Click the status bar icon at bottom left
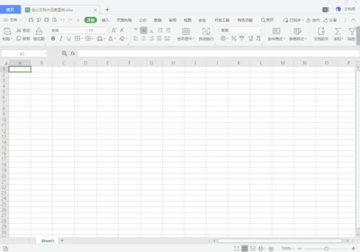This screenshot has width=360, height=252. tap(5, 248)
